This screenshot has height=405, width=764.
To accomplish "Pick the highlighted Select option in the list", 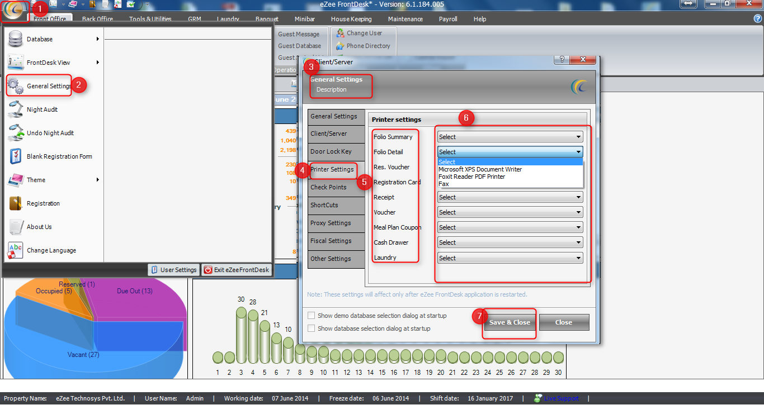I will (x=510, y=162).
